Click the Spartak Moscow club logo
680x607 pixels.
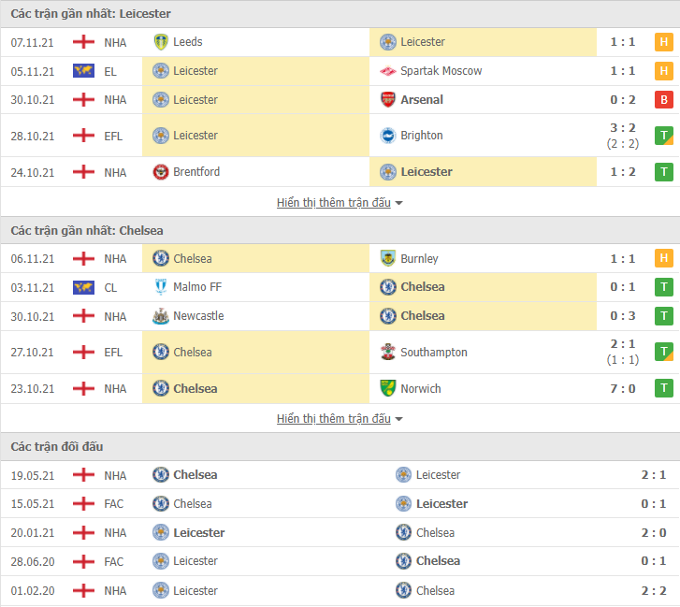pos(388,71)
